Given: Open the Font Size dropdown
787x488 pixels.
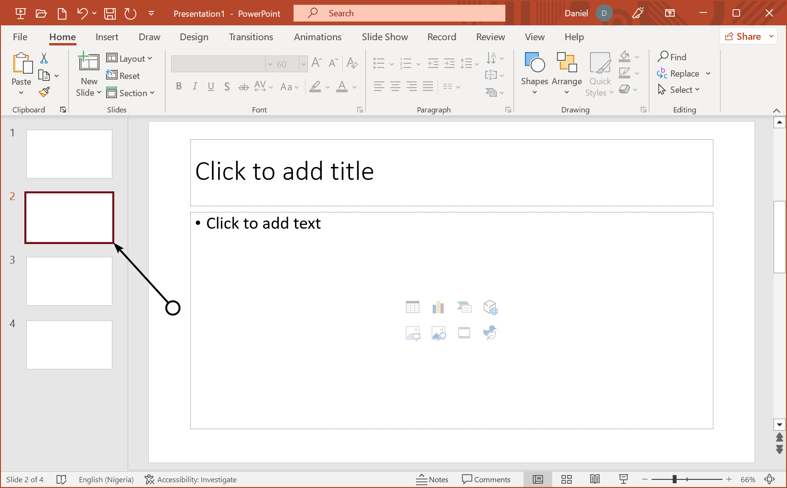Looking at the screenshot, I should click(304, 64).
